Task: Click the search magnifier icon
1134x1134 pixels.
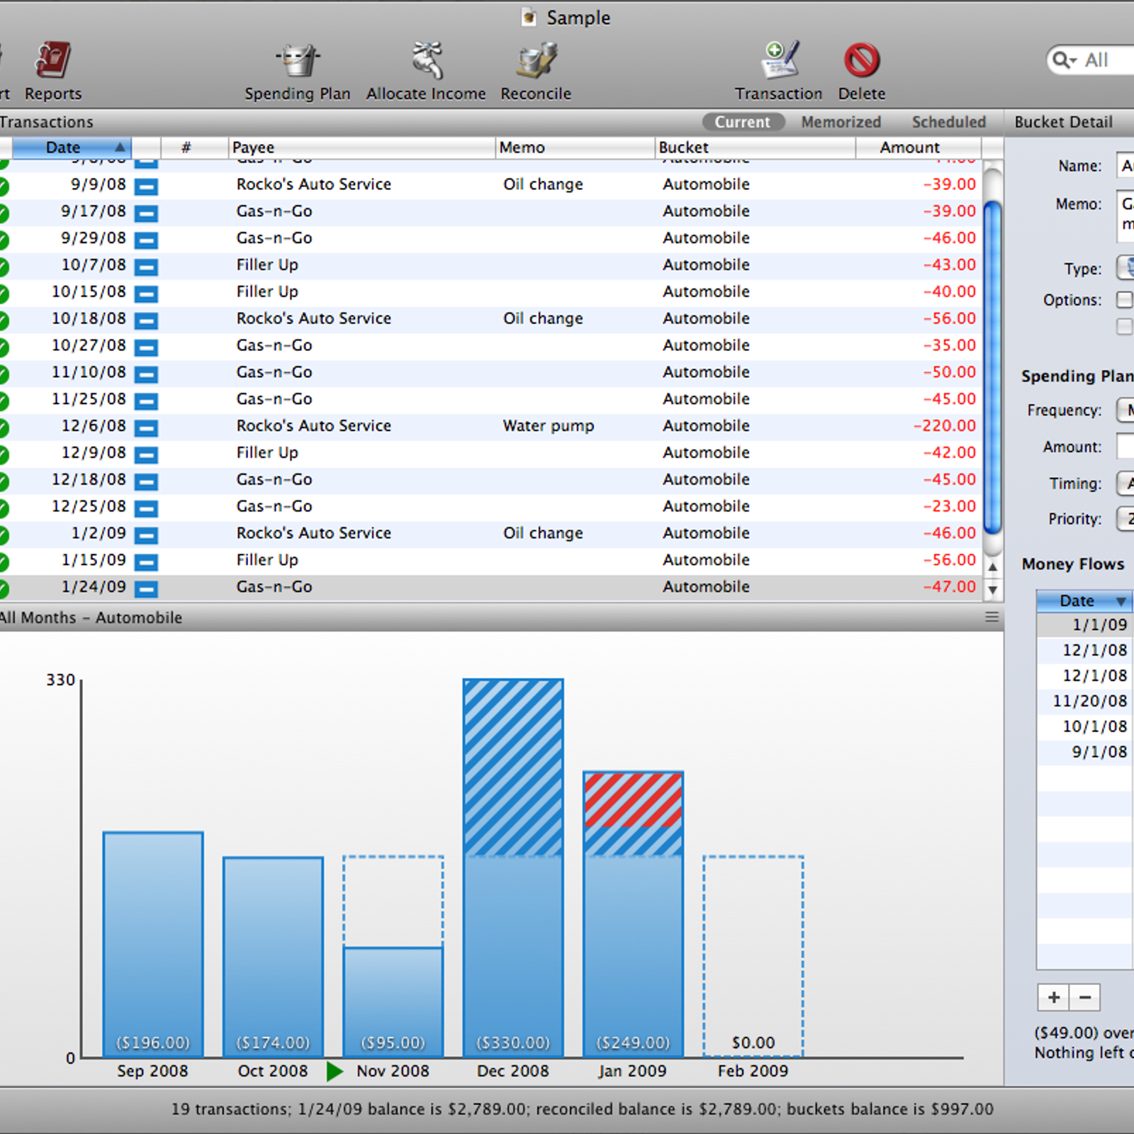Action: coord(1065,60)
